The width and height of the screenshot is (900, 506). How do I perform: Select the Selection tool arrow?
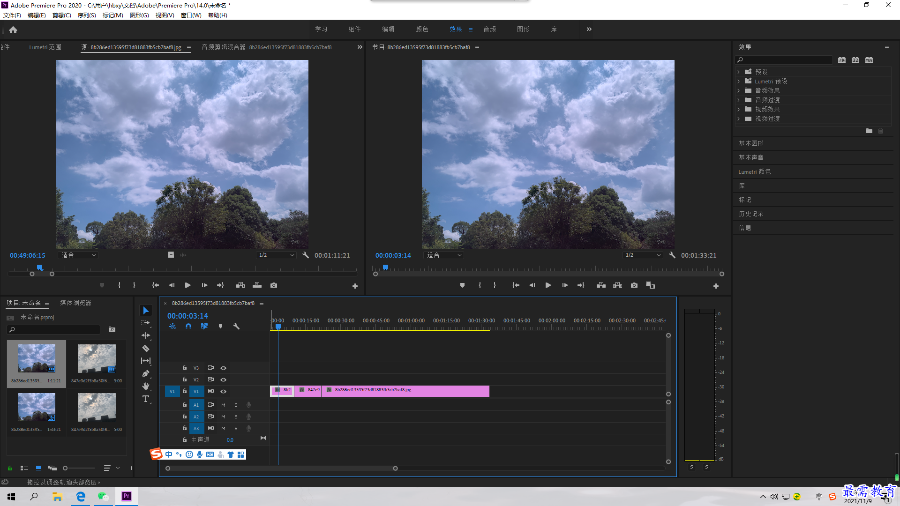point(146,311)
